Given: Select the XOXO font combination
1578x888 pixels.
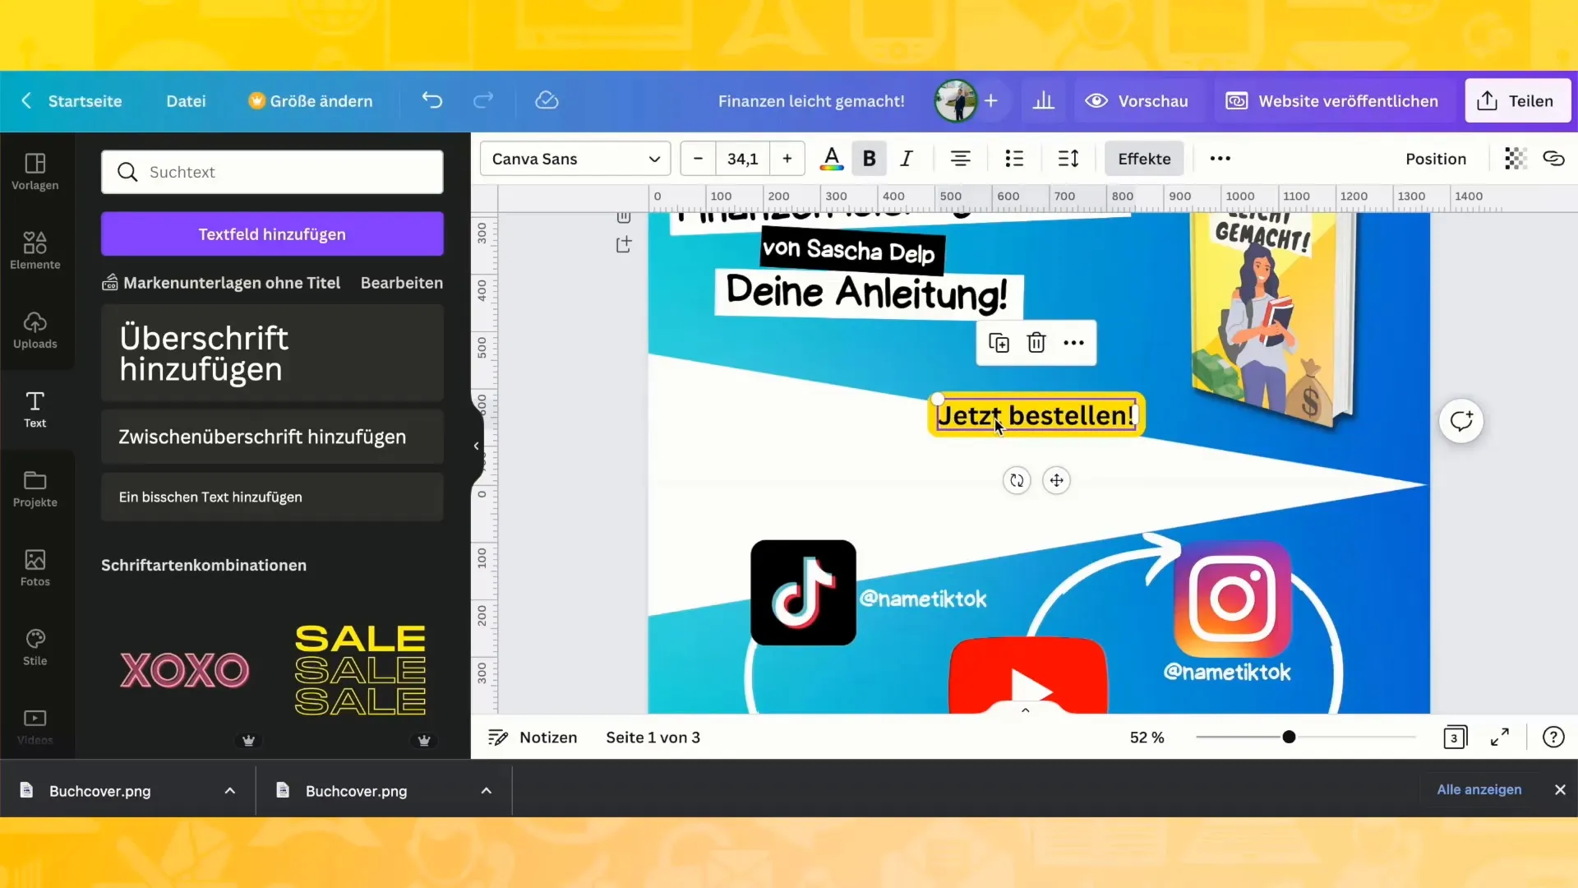Looking at the screenshot, I should (185, 670).
